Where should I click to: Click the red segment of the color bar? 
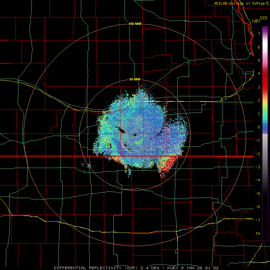pos(265,81)
